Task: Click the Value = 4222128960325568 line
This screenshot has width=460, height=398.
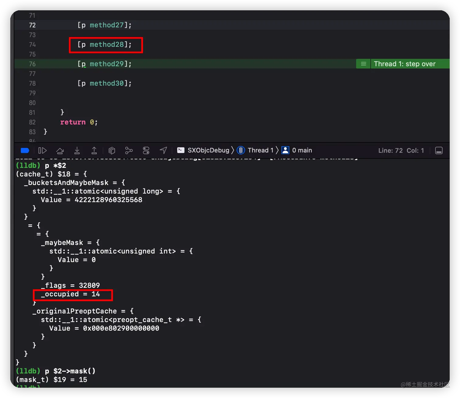Action: coord(92,200)
